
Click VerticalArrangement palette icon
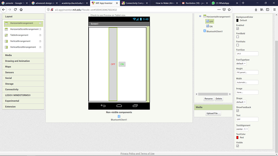click(6, 41)
